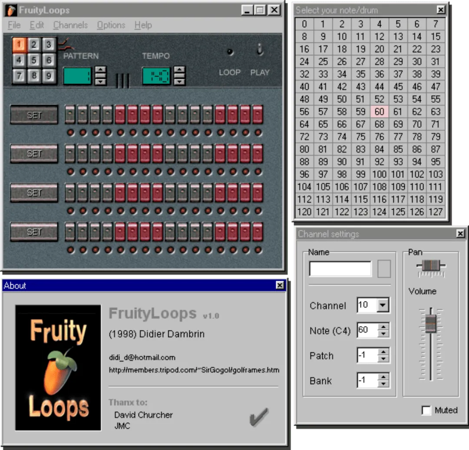Select pattern button 5

[34, 60]
